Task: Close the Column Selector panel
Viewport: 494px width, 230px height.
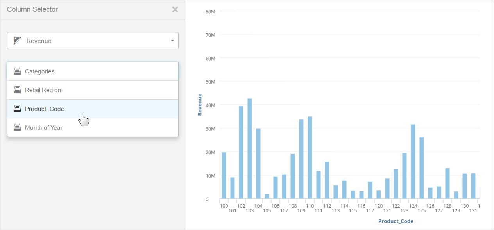Action: coord(175,9)
